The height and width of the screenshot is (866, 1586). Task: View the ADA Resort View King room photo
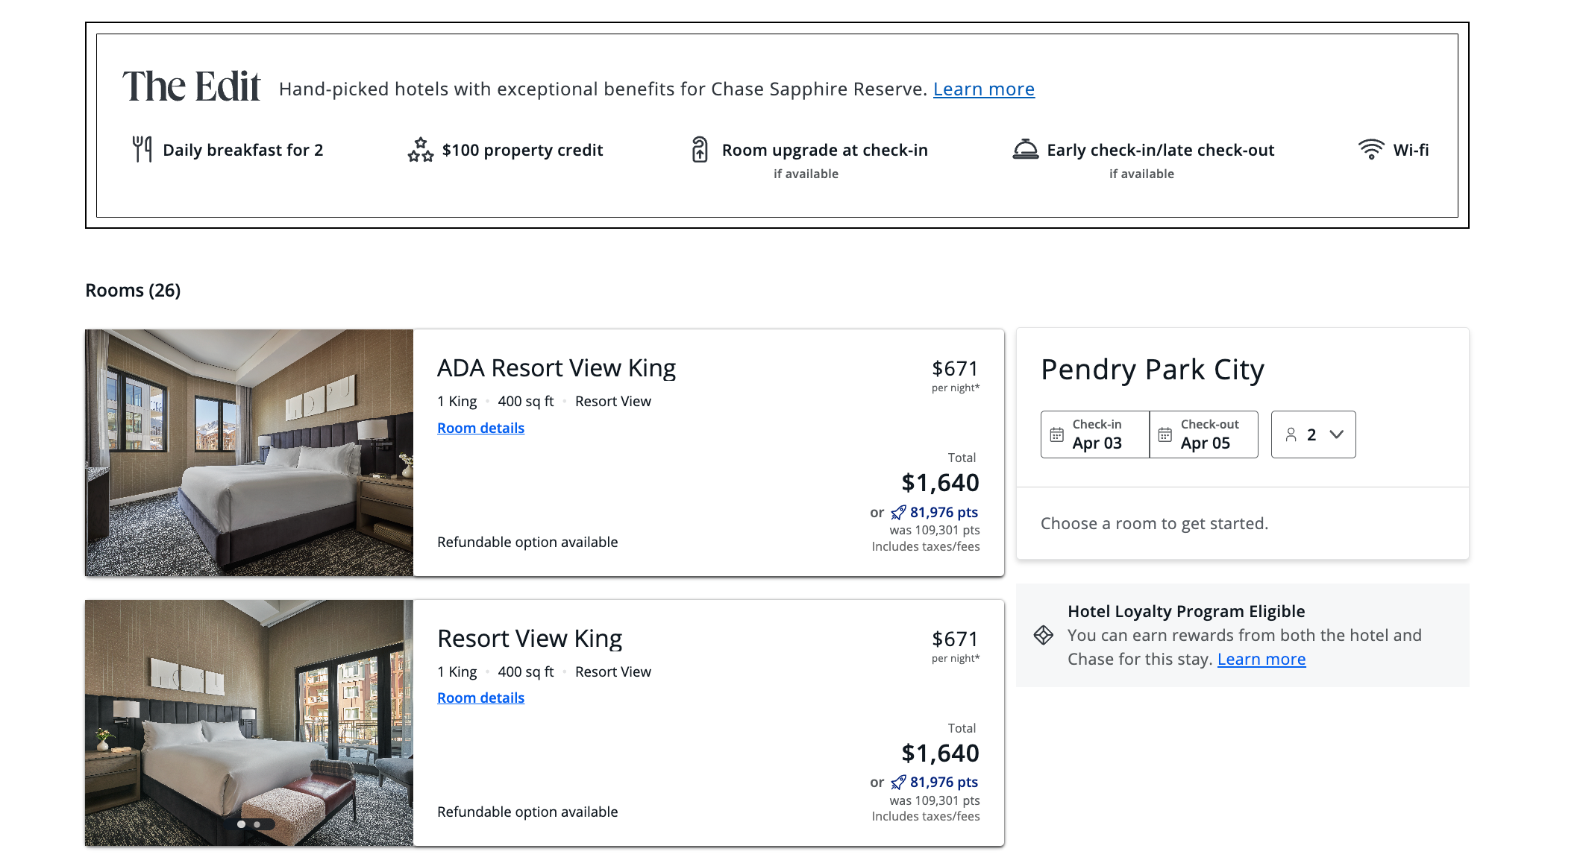pyautogui.click(x=249, y=452)
